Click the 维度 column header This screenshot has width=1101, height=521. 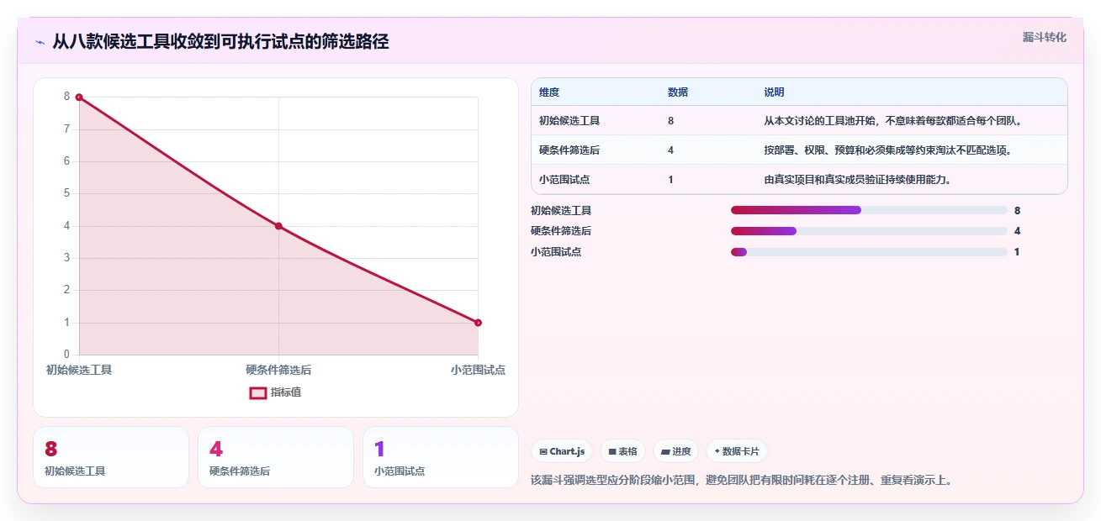(x=549, y=92)
